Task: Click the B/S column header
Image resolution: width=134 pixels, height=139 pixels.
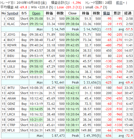Action: tap(24, 13)
